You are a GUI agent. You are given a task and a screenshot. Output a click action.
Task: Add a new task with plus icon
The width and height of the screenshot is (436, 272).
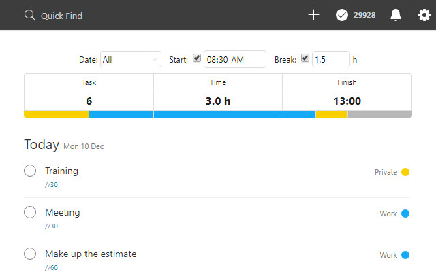pyautogui.click(x=313, y=15)
